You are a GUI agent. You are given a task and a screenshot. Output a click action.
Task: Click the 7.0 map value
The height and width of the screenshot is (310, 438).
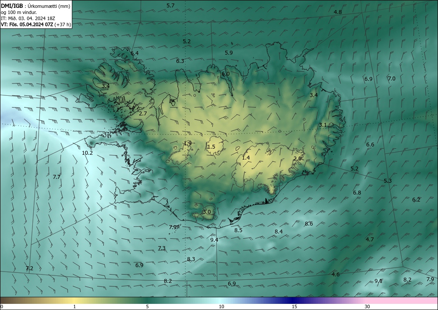[392, 79]
